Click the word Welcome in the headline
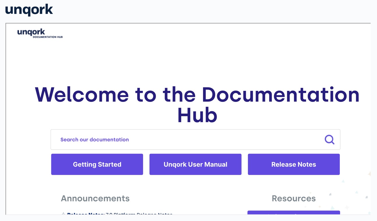Viewport: 377px width, 221px height. pos(82,94)
